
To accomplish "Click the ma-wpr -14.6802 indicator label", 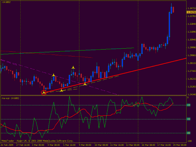I will [10, 98].
